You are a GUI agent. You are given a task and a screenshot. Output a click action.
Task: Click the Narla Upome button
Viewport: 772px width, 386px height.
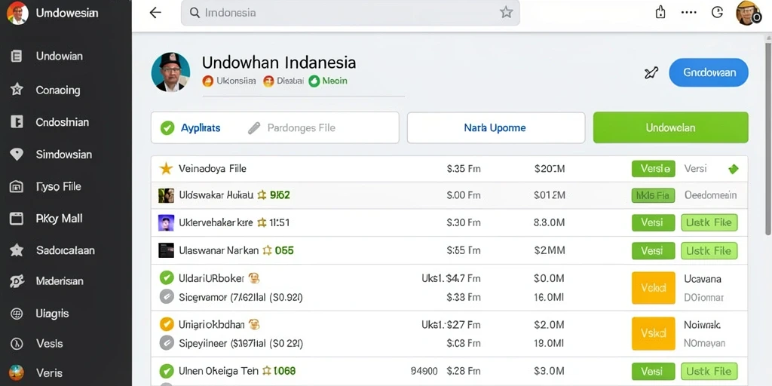(496, 128)
